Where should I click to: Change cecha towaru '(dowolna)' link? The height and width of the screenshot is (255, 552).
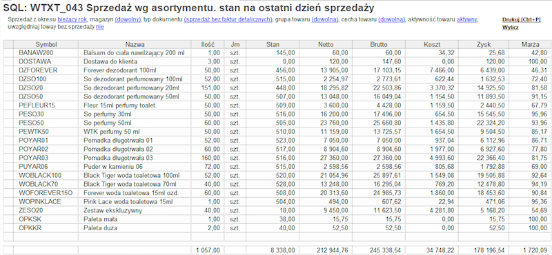[391, 20]
